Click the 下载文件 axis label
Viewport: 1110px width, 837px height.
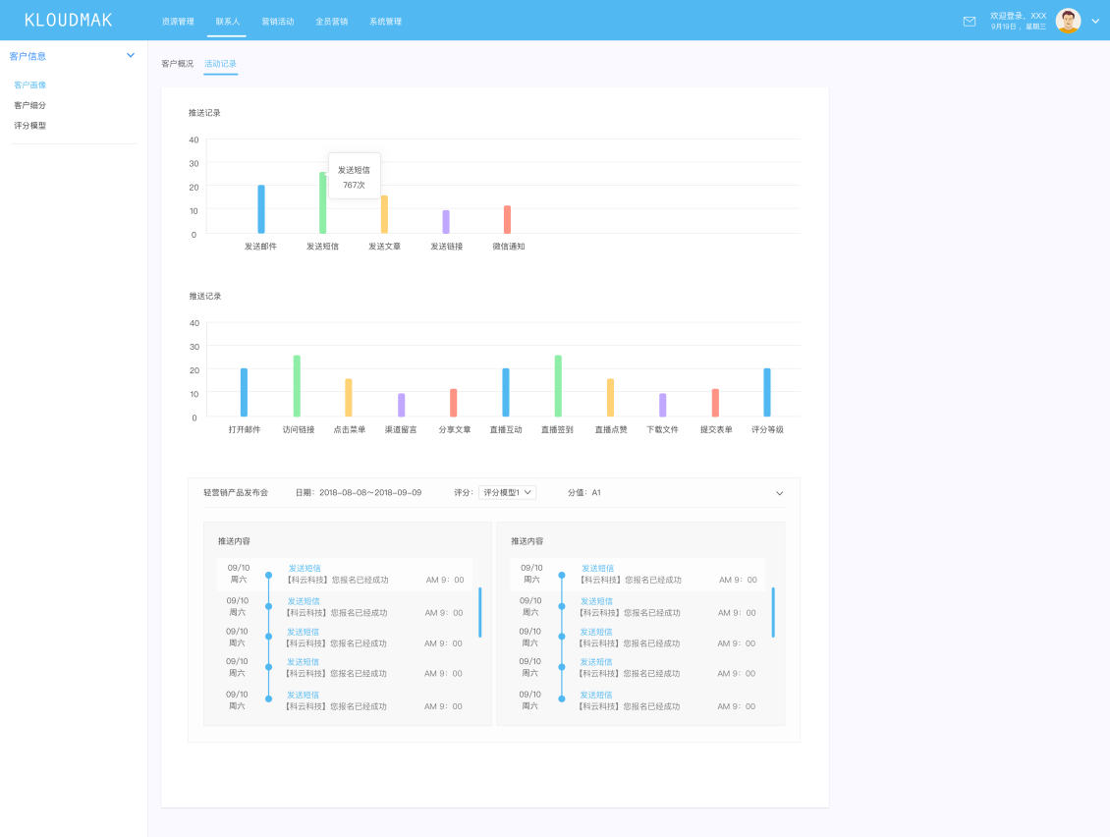coord(663,430)
